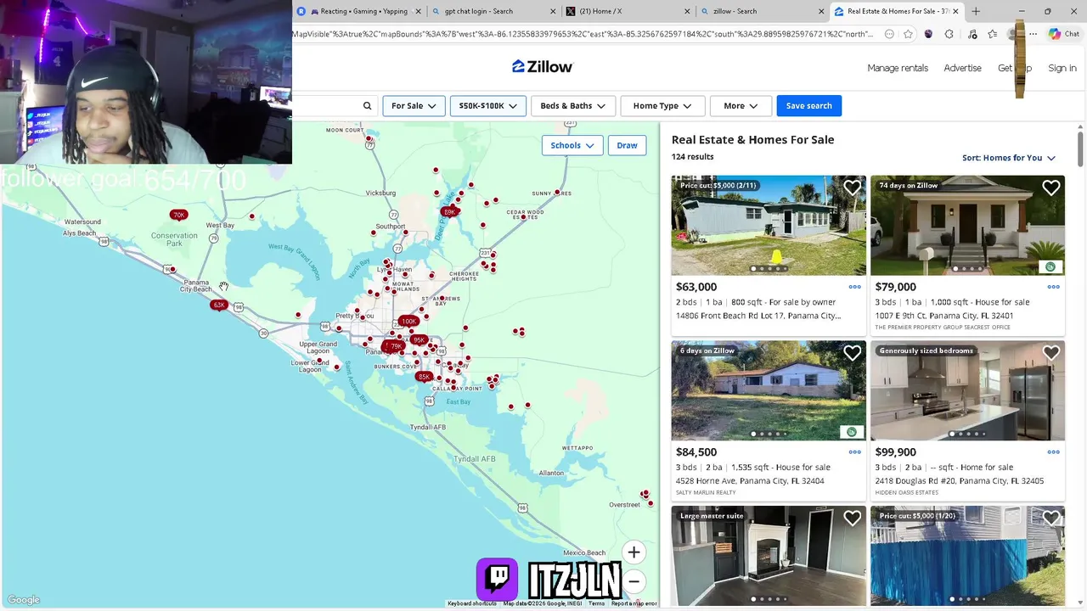Click the search magnifier icon
The image size is (1087, 611).
point(367,106)
